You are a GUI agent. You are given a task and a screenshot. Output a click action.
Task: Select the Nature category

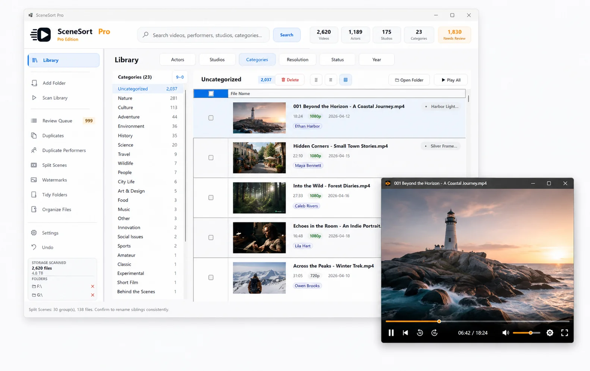click(148, 98)
